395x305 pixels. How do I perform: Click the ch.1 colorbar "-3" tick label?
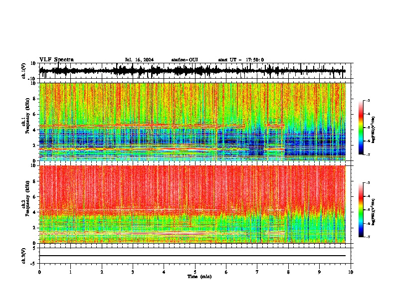368,100
